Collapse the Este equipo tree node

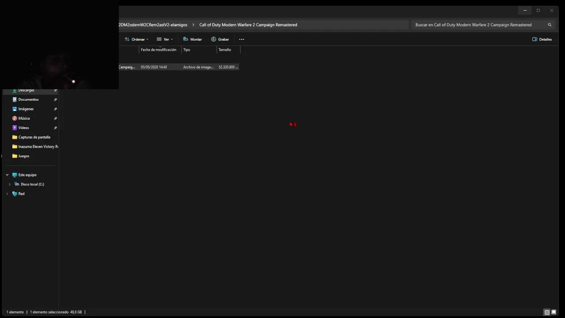click(7, 175)
